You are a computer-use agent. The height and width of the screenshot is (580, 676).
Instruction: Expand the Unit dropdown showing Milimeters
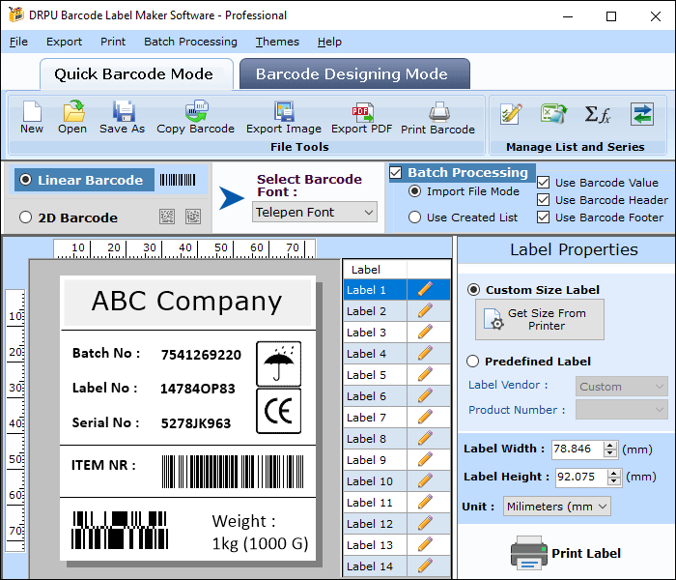pyautogui.click(x=557, y=506)
